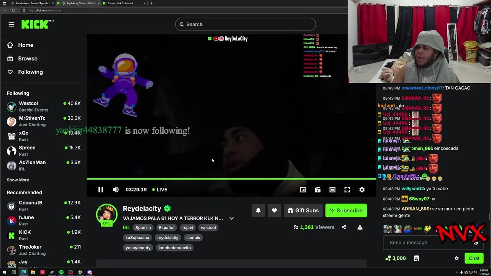Open CoconutB recommended channel
Image resolution: width=491 pixels, height=276 pixels.
click(44, 206)
